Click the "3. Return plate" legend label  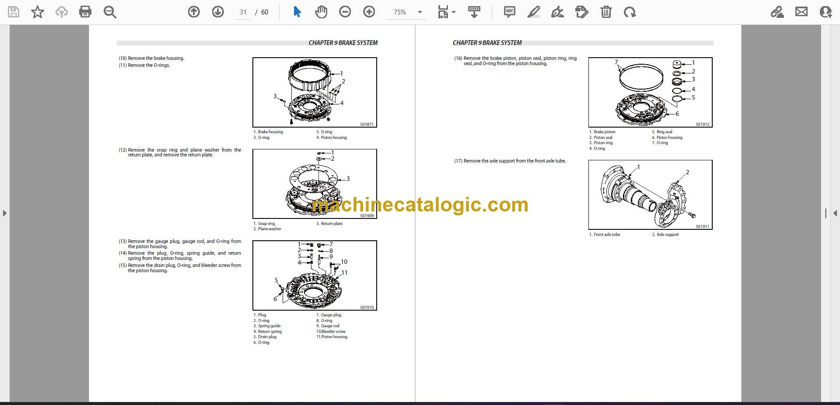pyautogui.click(x=329, y=224)
